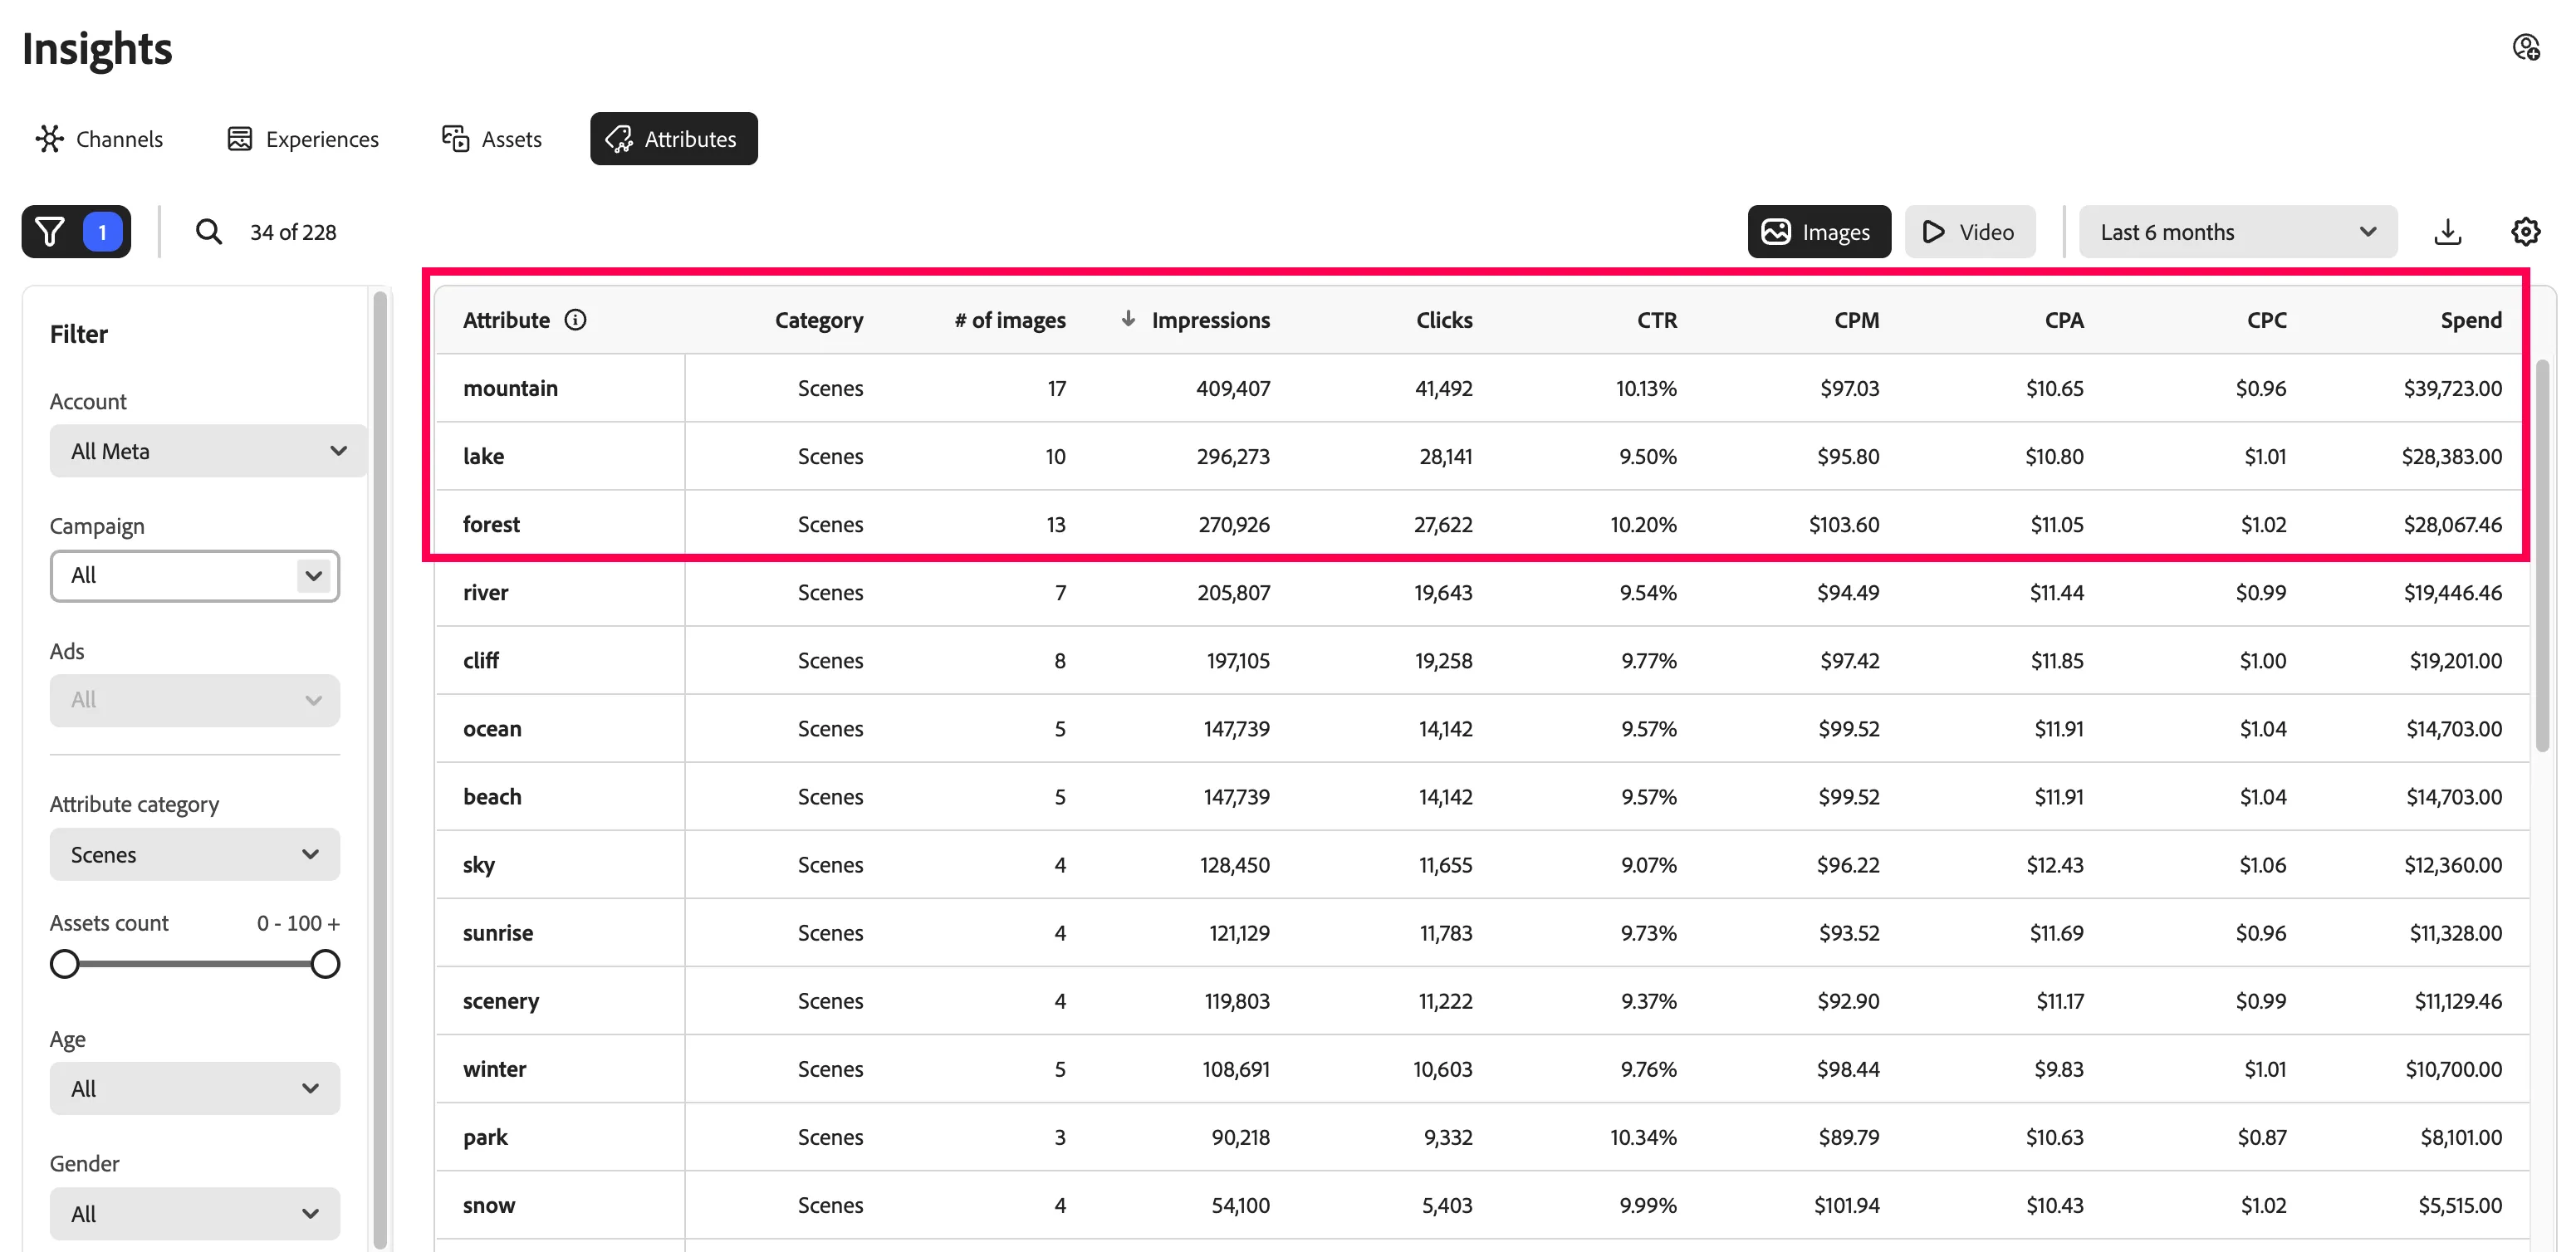Select the lake attribute row
2576x1252 pixels.
(x=1482, y=456)
